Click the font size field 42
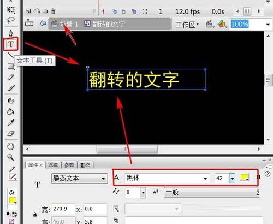Viewport: 273px width, 224px height. [x=222, y=178]
